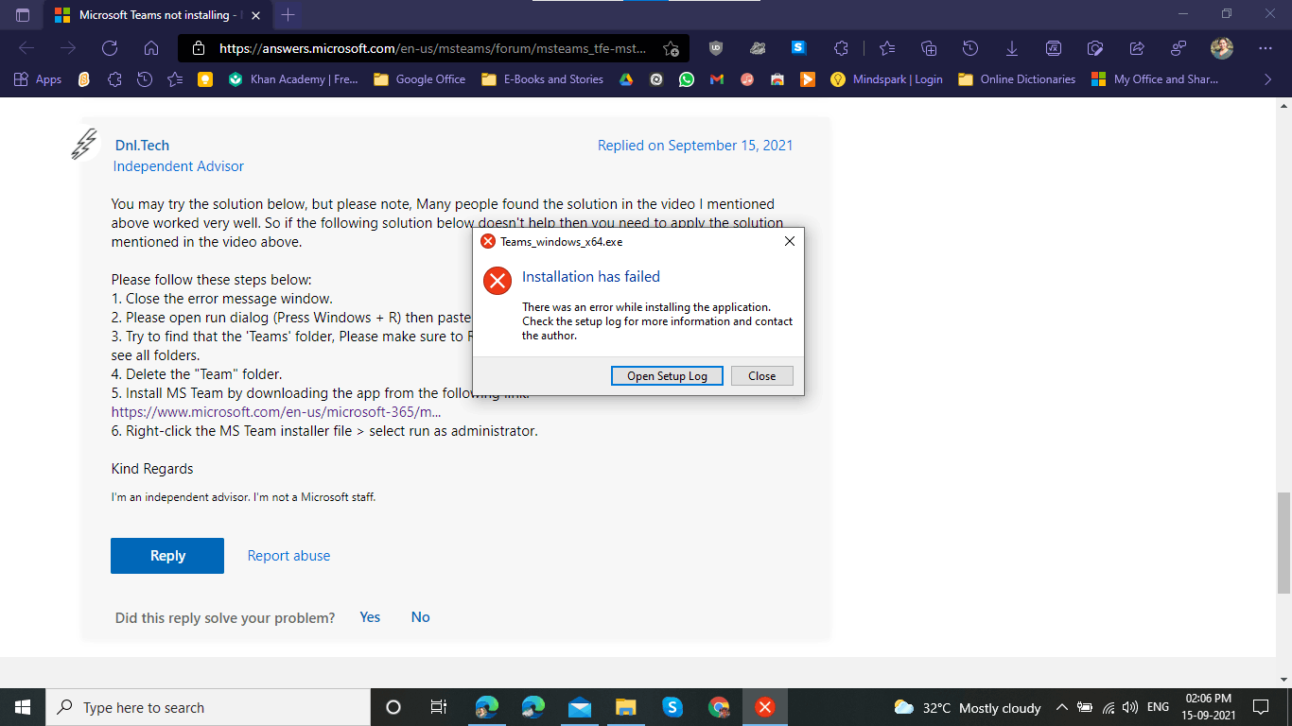Image resolution: width=1292 pixels, height=726 pixels.
Task: Open the Edge settings ellipsis menu
Action: click(1265, 48)
